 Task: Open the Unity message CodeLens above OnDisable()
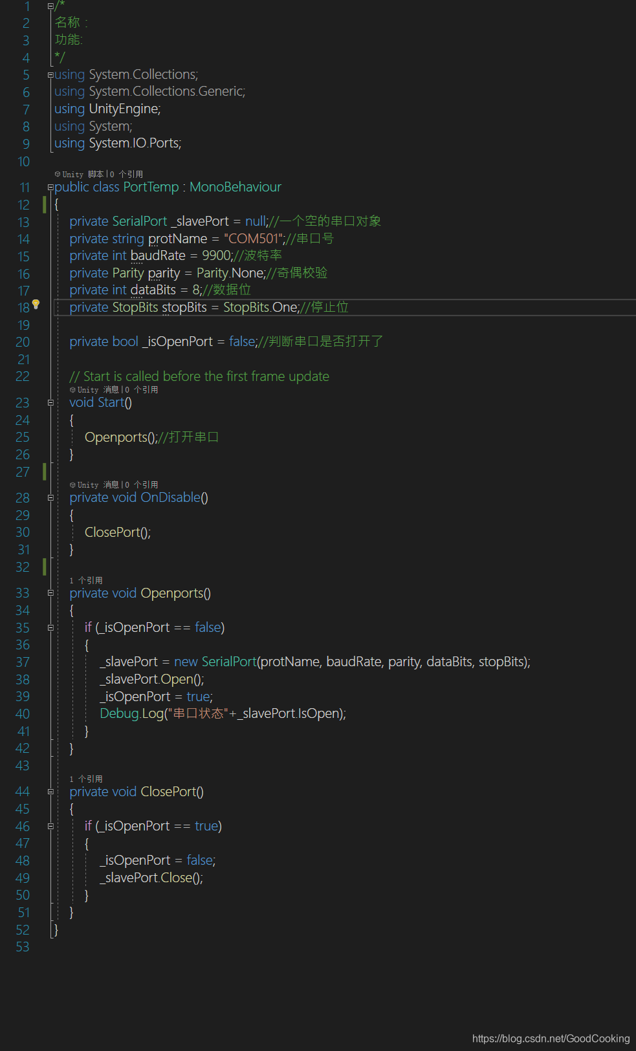point(114,484)
